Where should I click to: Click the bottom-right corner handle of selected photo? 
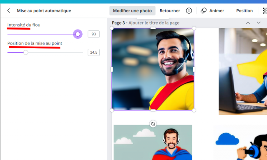point(194,110)
